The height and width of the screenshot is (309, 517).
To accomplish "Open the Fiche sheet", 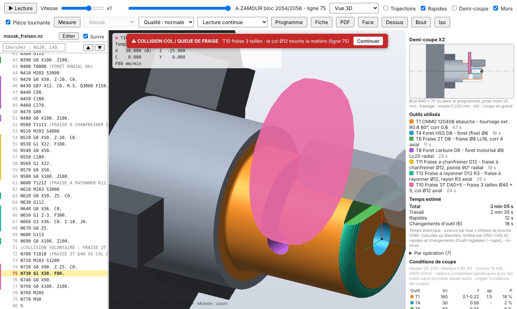I will click(321, 22).
